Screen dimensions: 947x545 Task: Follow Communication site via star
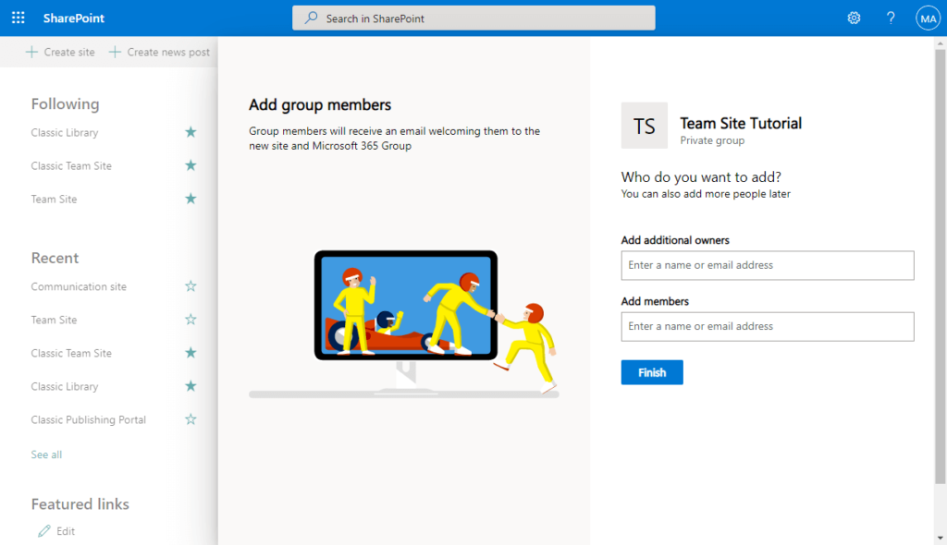click(x=191, y=286)
